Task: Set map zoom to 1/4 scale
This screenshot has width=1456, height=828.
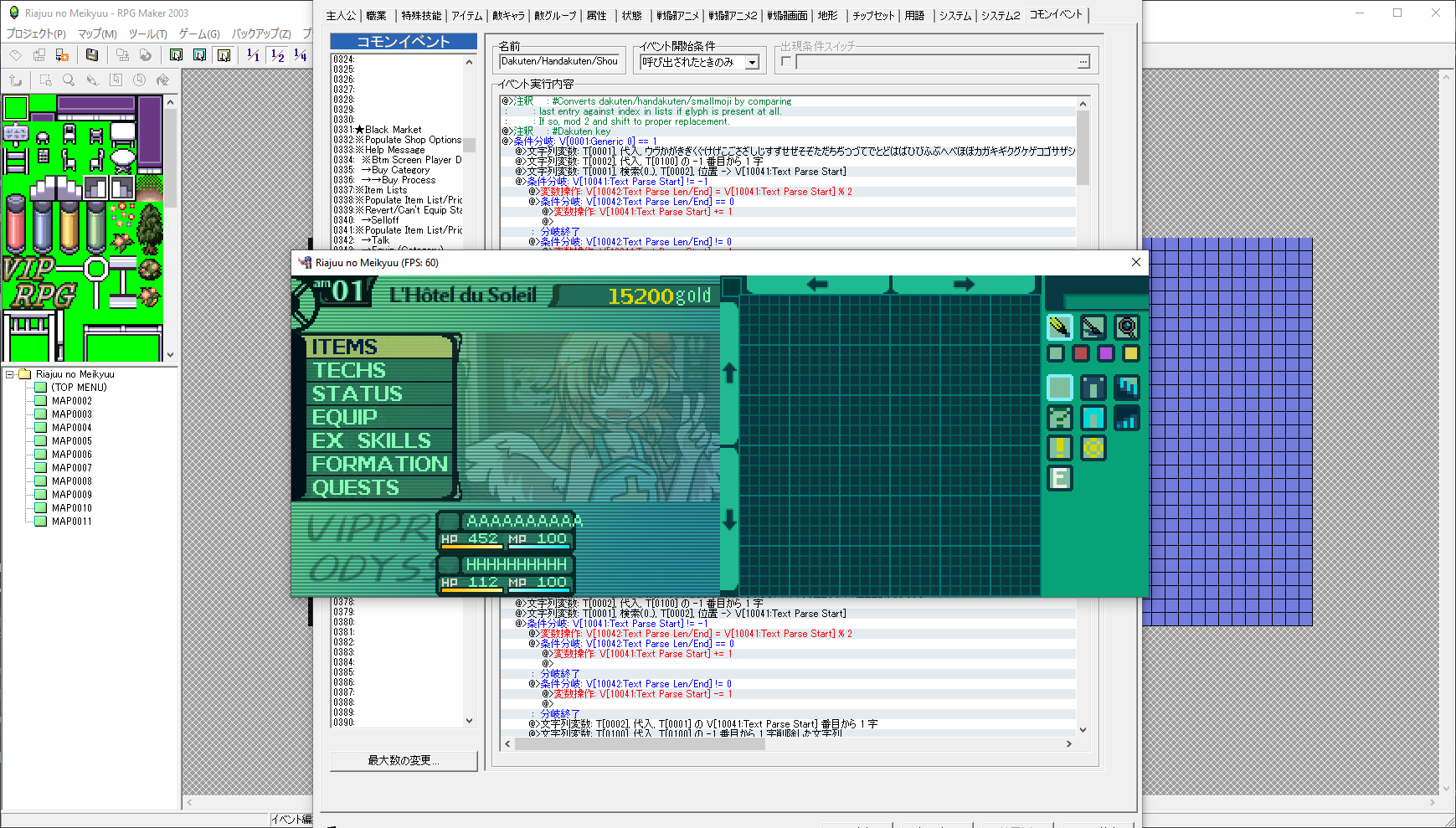Action: [300, 55]
